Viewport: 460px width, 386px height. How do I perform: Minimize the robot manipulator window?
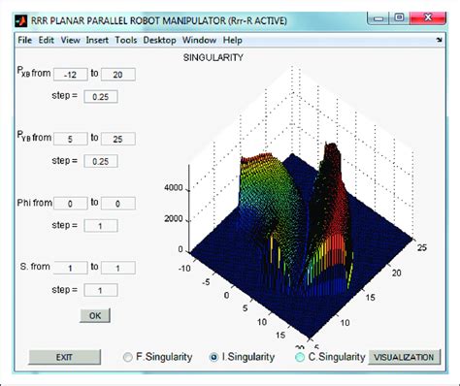coord(378,18)
